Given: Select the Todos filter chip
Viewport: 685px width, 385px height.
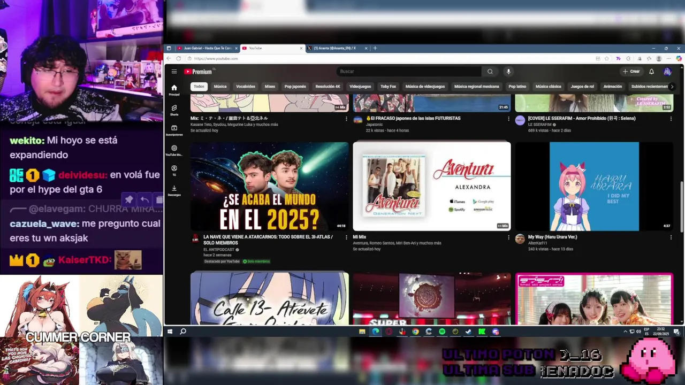Looking at the screenshot, I should tap(199, 86).
